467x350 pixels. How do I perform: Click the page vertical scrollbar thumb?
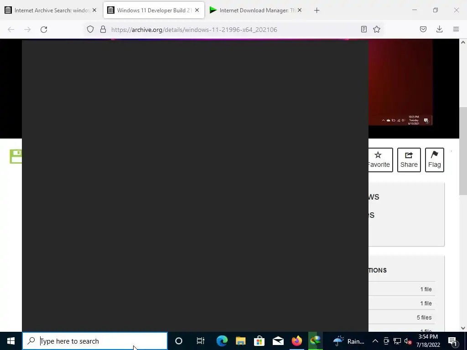click(463, 151)
